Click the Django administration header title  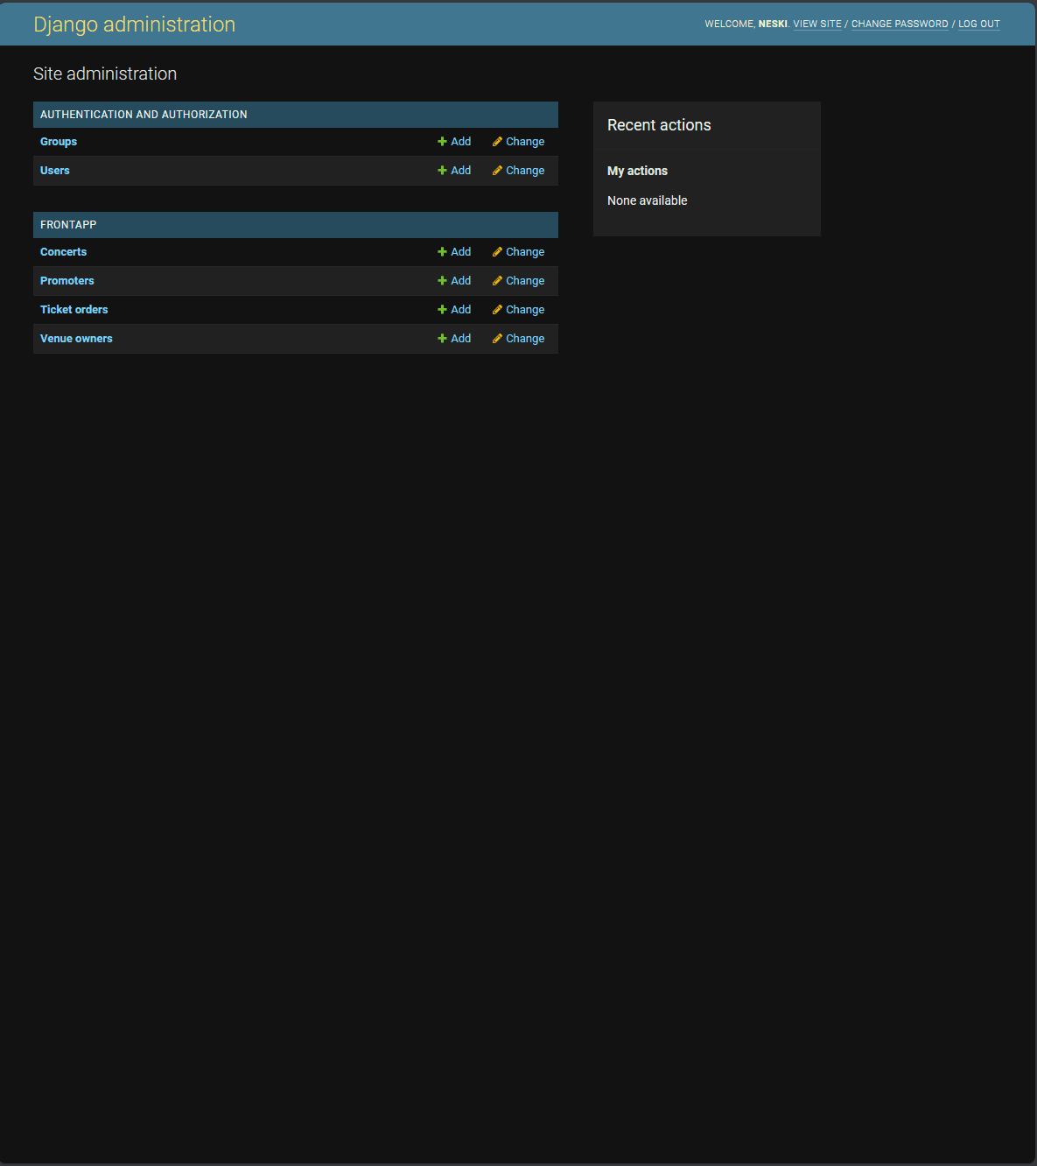pos(134,24)
